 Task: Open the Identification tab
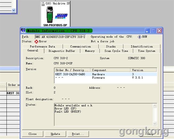coord(142,46)
